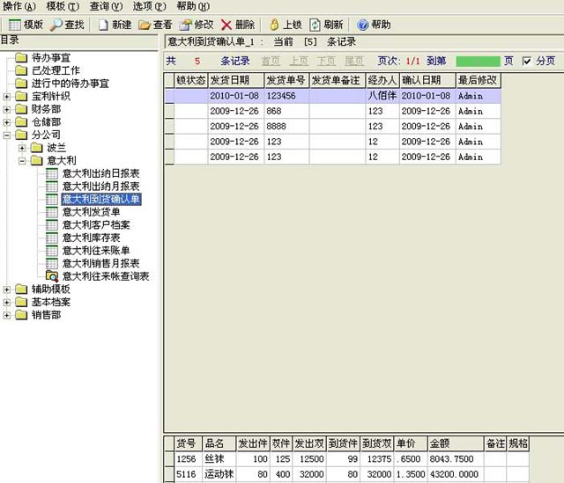This screenshot has height=483, width=564.
Task: Expand the 宝利针织 folder node
Action: click(x=7, y=97)
